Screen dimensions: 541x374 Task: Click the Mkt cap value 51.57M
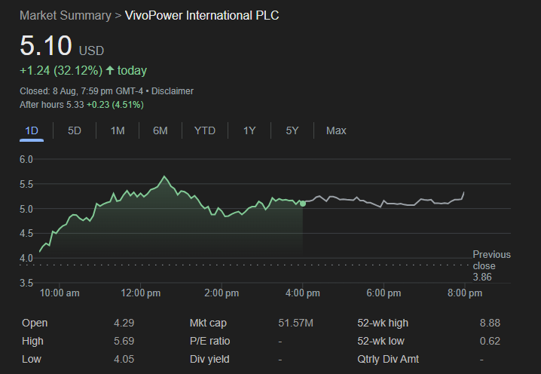(x=295, y=323)
